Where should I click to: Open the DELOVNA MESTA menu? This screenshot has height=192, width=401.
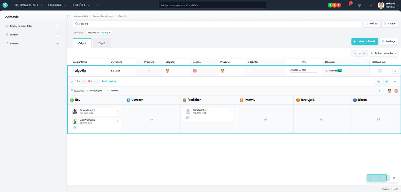click(29, 5)
